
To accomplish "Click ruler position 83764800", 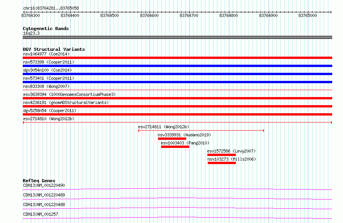I will 229,15.
